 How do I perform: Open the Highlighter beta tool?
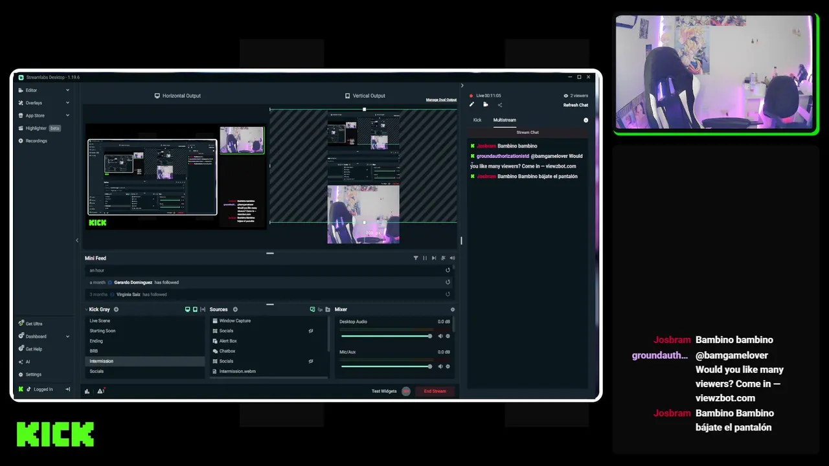click(40, 128)
